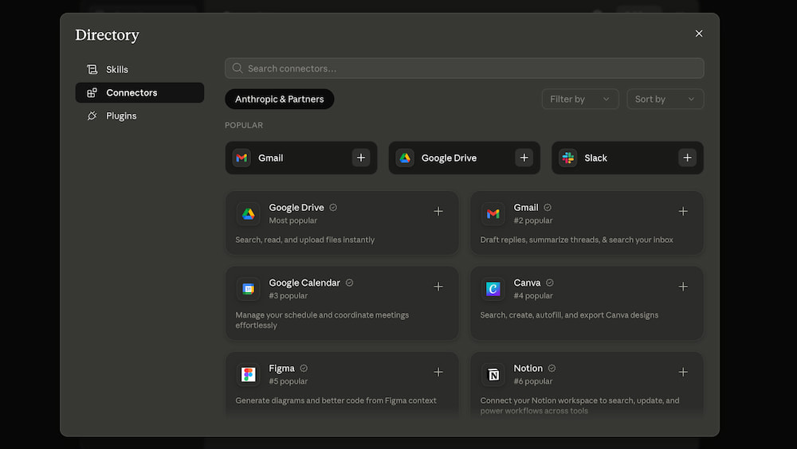The image size is (797, 449).
Task: Click the POPULAR section heading
Action: (244, 126)
